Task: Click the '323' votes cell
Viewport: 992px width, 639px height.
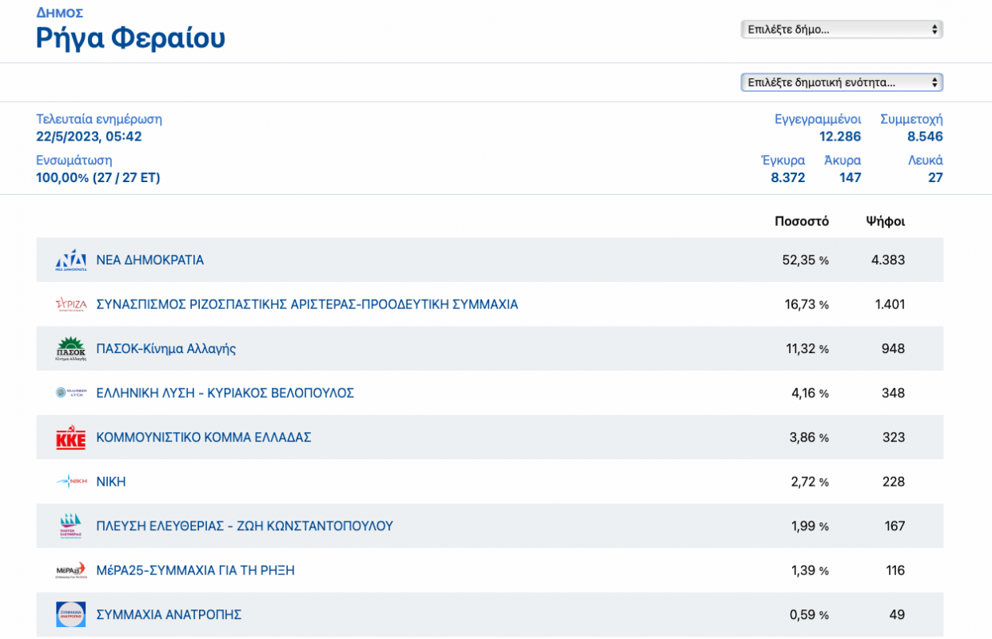Action: [x=894, y=438]
